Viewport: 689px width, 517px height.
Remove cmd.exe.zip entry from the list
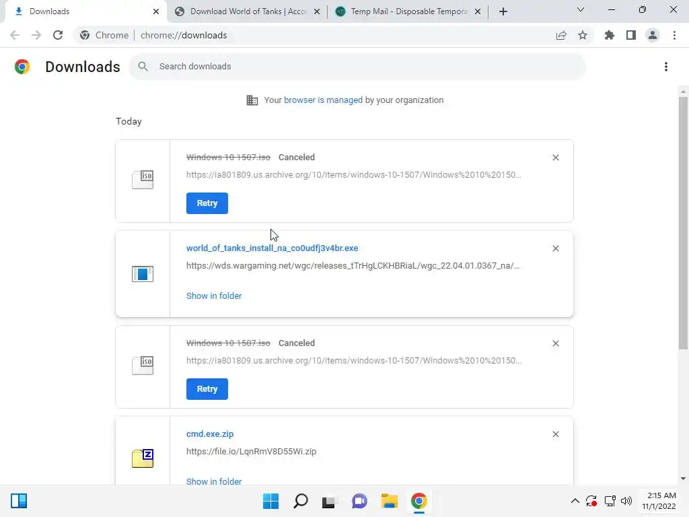[x=555, y=434]
